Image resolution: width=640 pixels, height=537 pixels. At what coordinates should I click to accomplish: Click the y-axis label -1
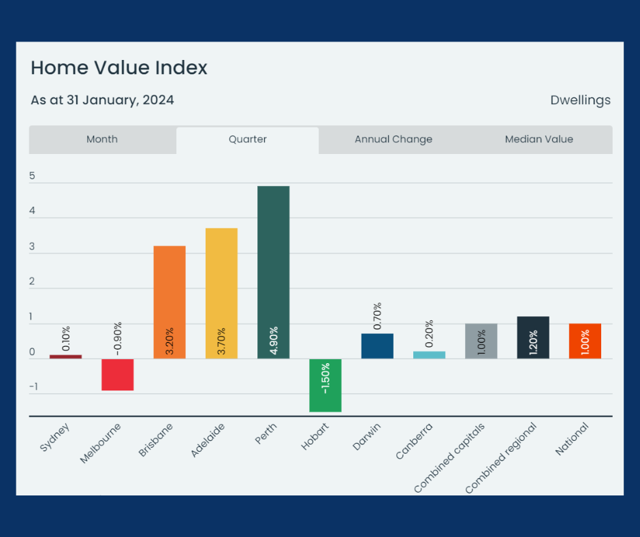(33, 386)
